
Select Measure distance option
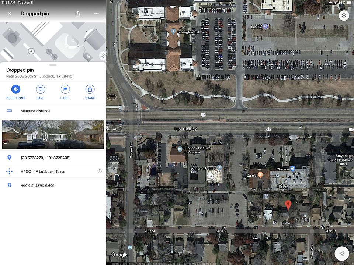[53, 111]
